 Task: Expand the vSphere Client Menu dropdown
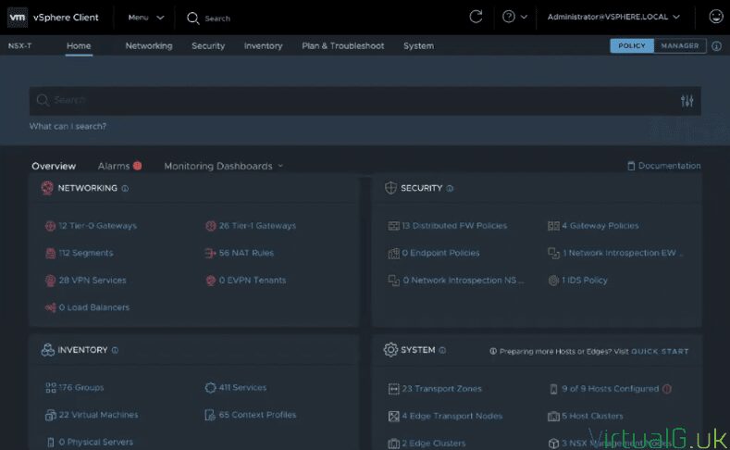tap(146, 18)
